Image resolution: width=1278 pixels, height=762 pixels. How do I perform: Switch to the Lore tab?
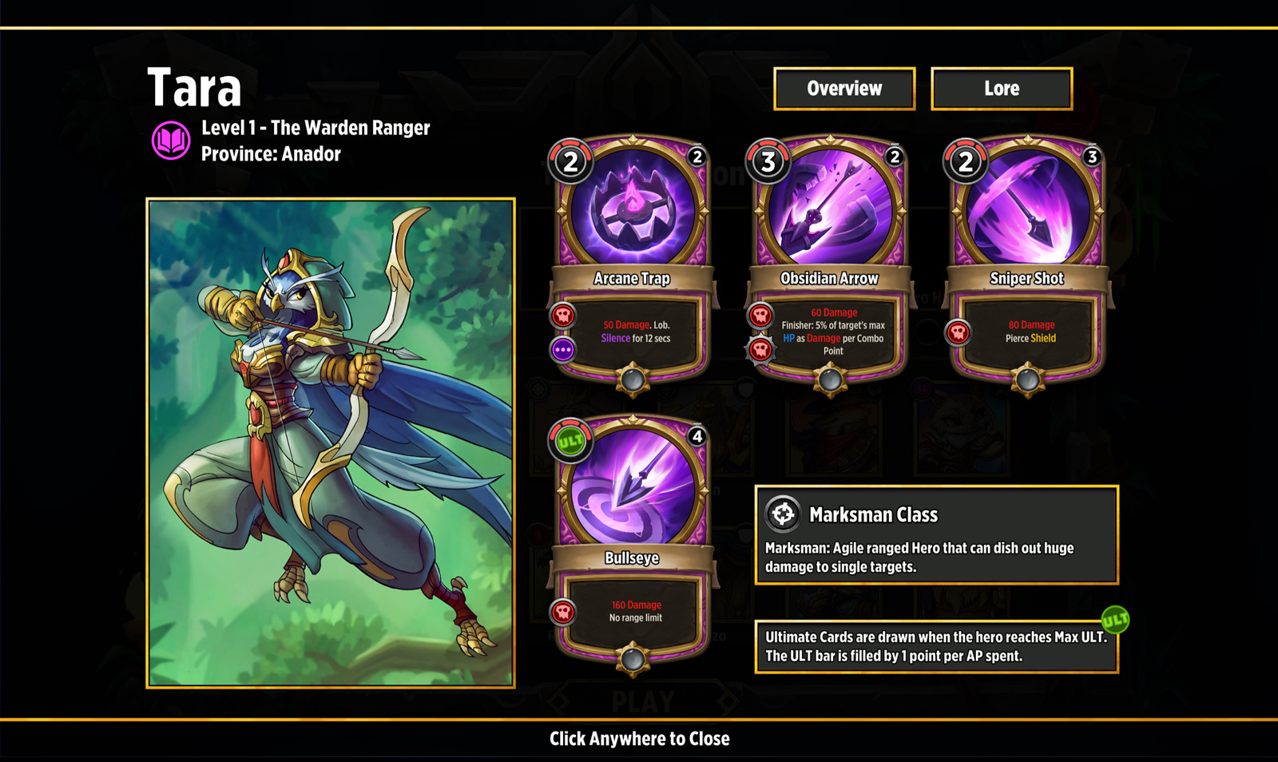[1002, 89]
